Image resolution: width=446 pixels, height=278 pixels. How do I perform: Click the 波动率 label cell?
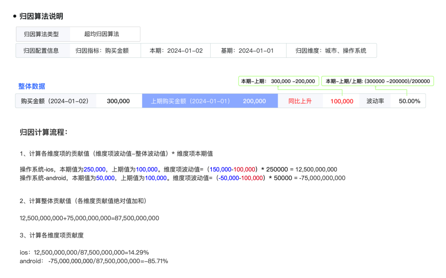coord(375,101)
